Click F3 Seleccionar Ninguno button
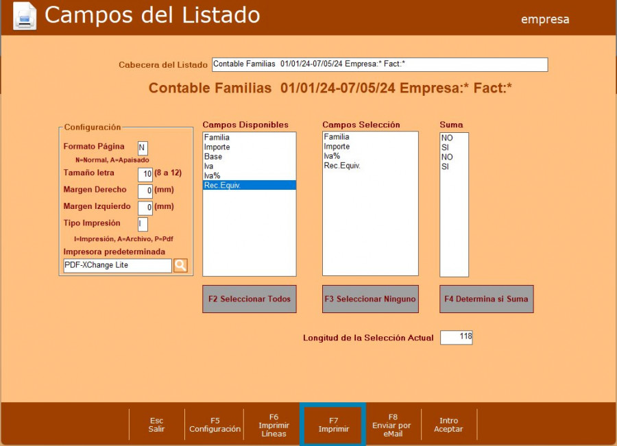 pos(370,299)
